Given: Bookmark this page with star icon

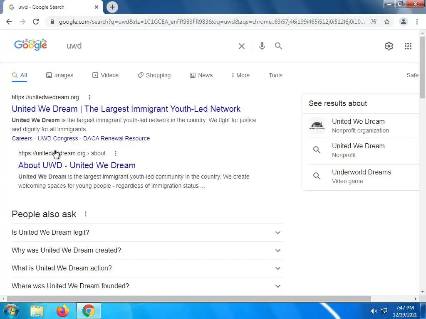Looking at the screenshot, I should pos(387,22).
